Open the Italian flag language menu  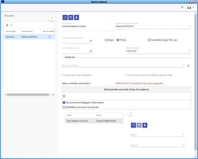coord(190,8)
